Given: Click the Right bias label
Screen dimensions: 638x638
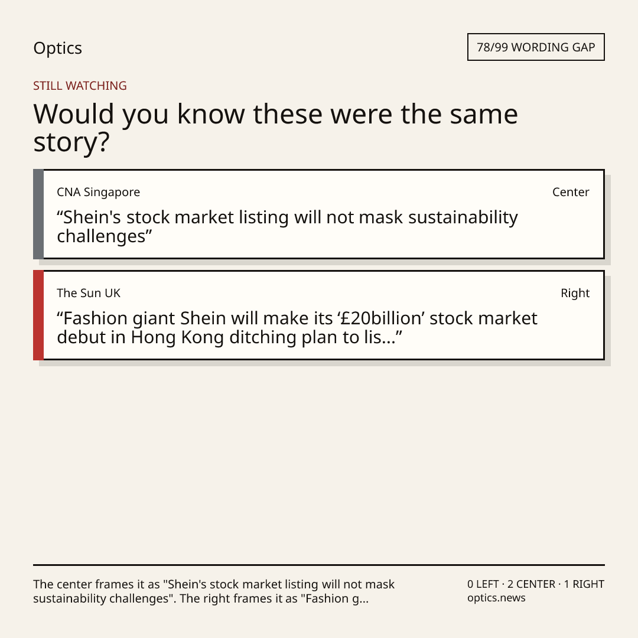Looking at the screenshot, I should (x=575, y=293).
